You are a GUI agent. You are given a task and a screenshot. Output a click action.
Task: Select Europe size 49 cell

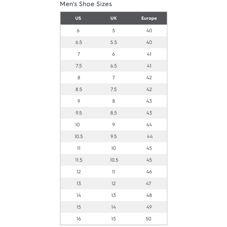point(149,207)
